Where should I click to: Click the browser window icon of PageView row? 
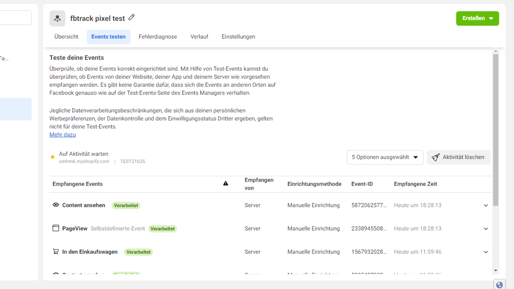[56, 228]
